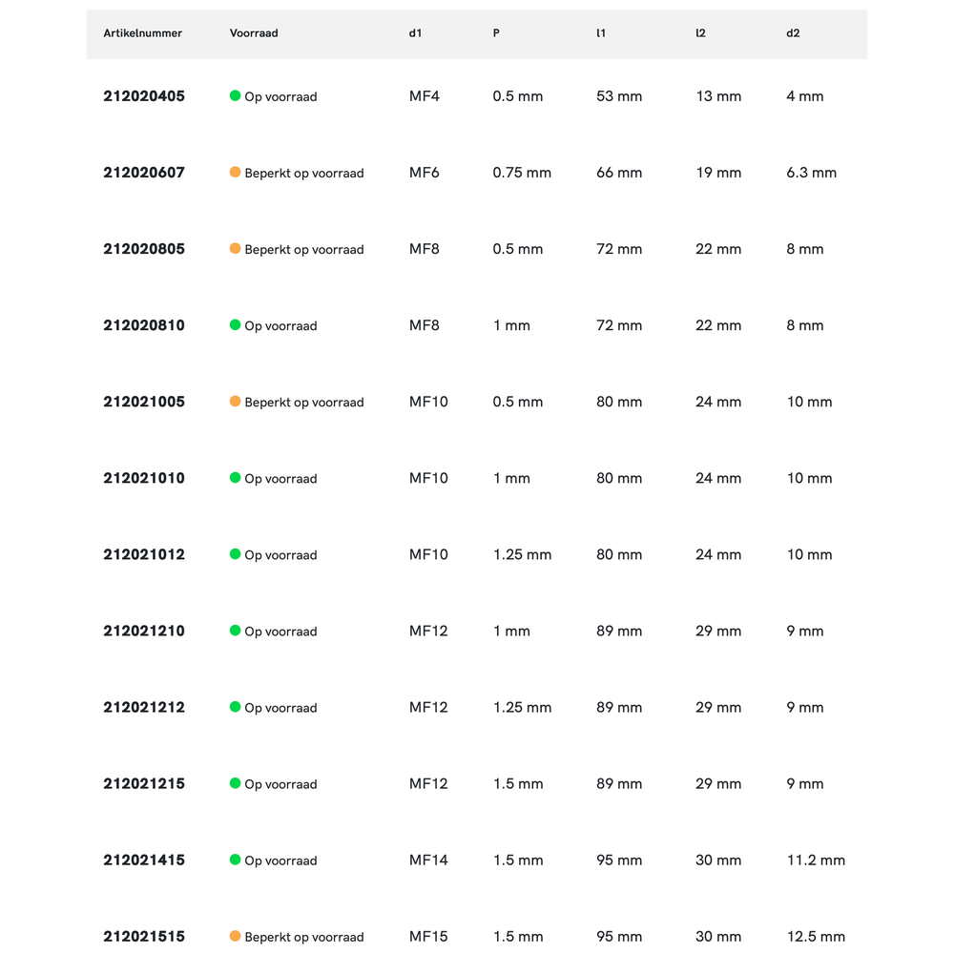Click the green dot next to article 212021415
954x954 pixels.
[x=235, y=859]
